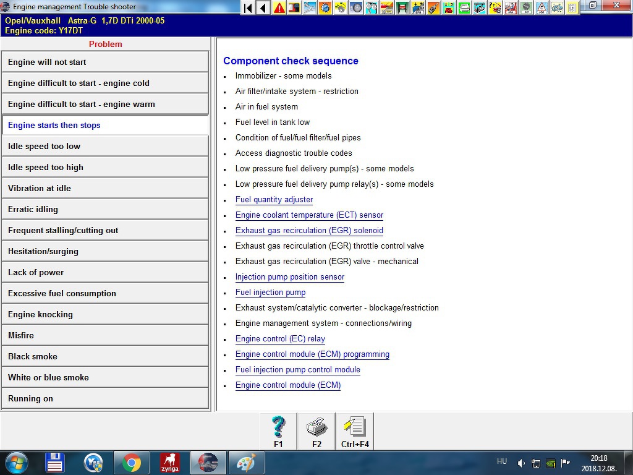Go to first page with skip-back arrow
This screenshot has height=475, width=633.
[249, 7]
